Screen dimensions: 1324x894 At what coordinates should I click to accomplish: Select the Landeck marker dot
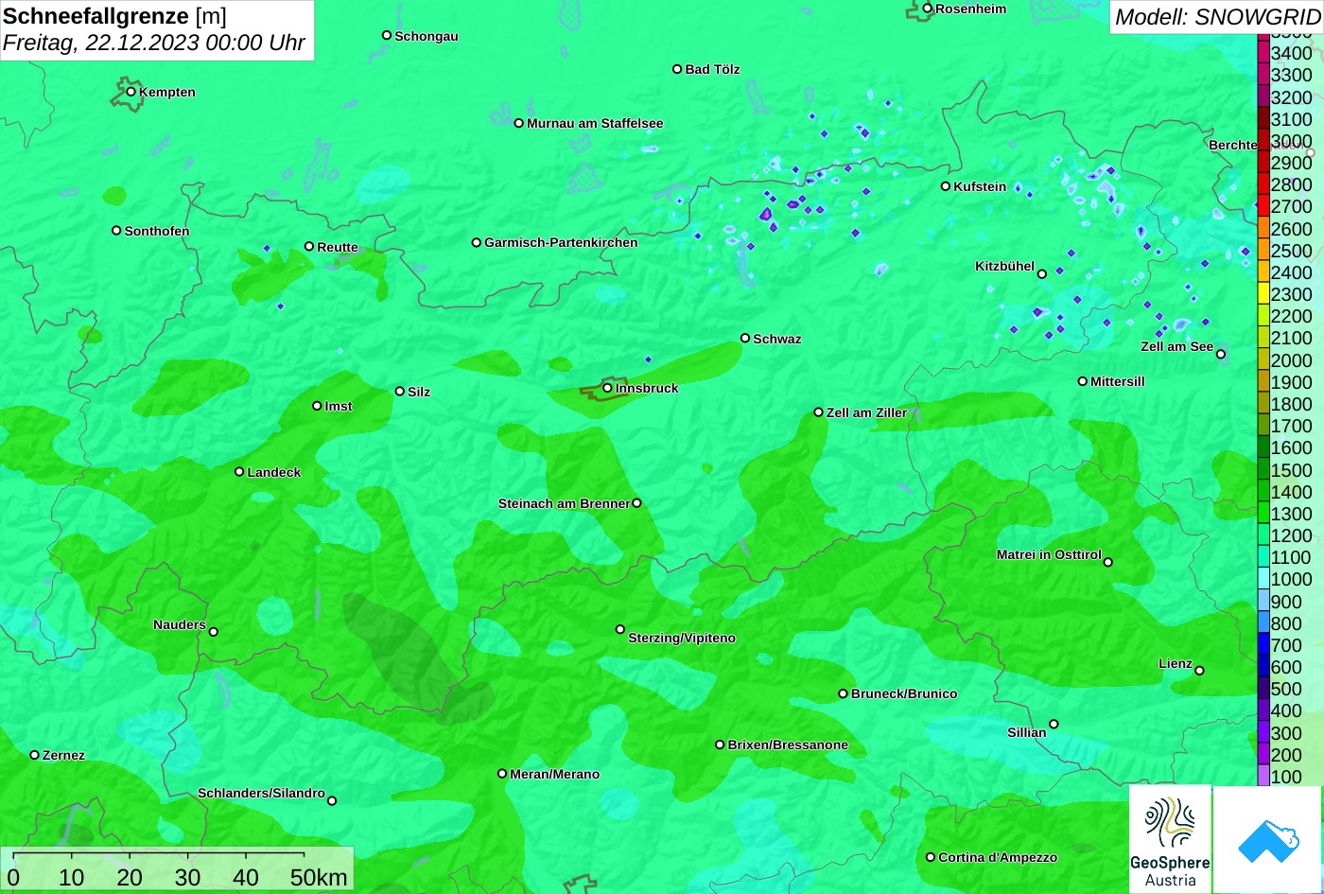tap(239, 471)
